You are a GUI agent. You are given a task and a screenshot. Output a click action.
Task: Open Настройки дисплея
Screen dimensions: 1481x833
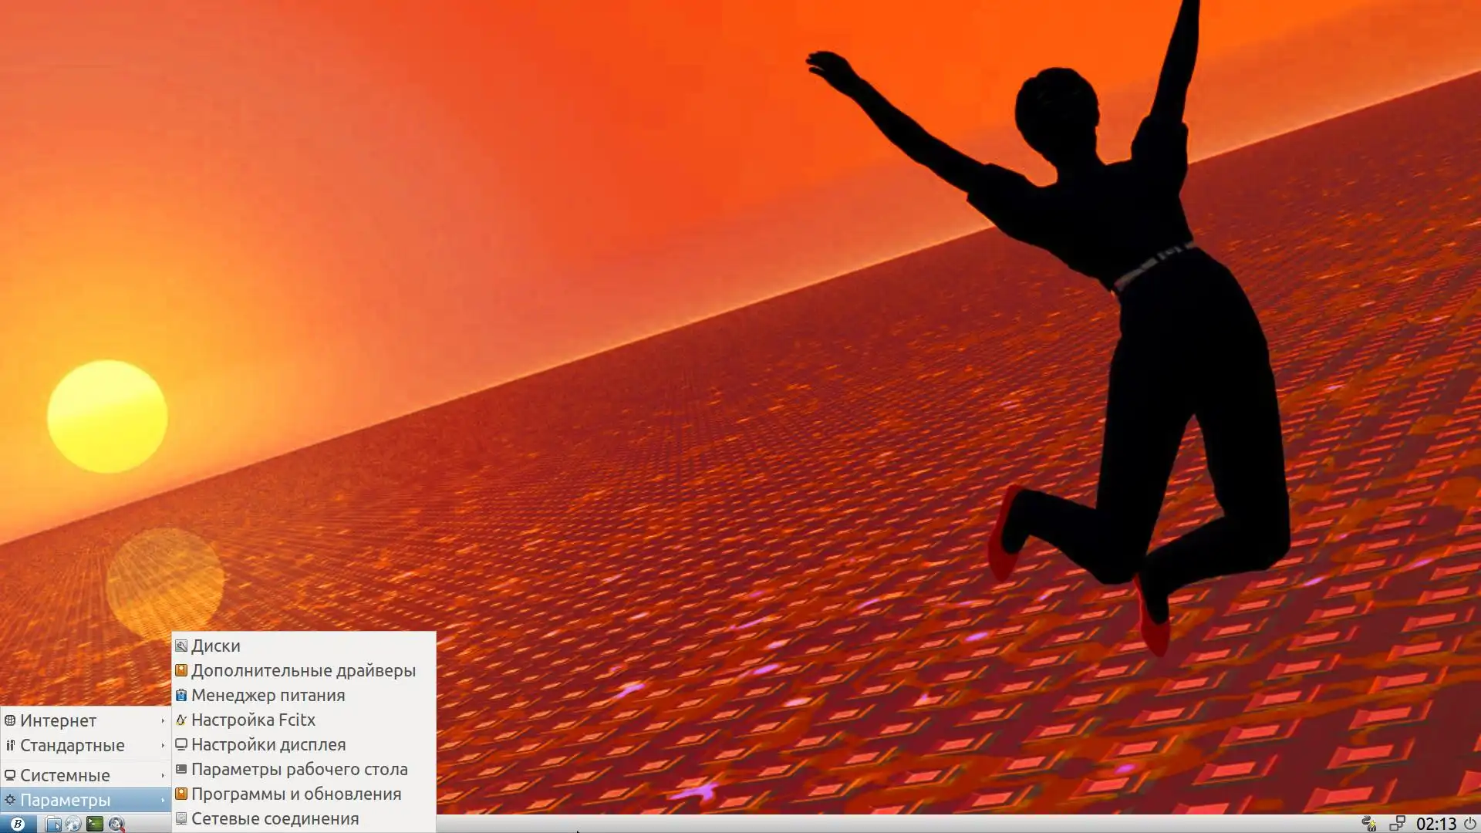pyautogui.click(x=268, y=744)
